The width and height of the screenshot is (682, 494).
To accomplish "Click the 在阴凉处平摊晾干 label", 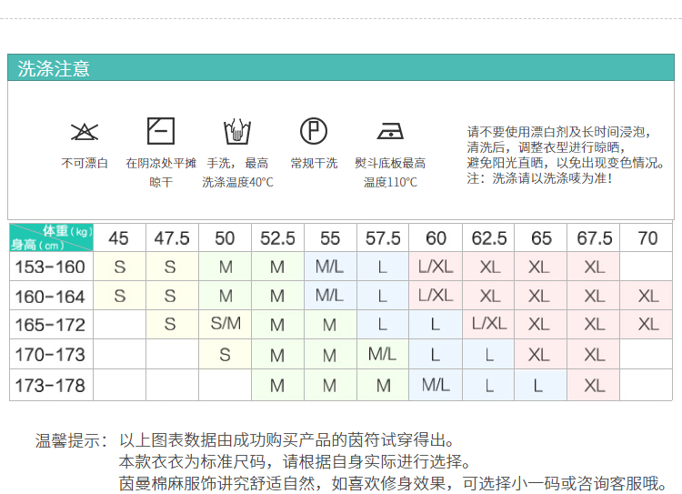I will point(161,172).
